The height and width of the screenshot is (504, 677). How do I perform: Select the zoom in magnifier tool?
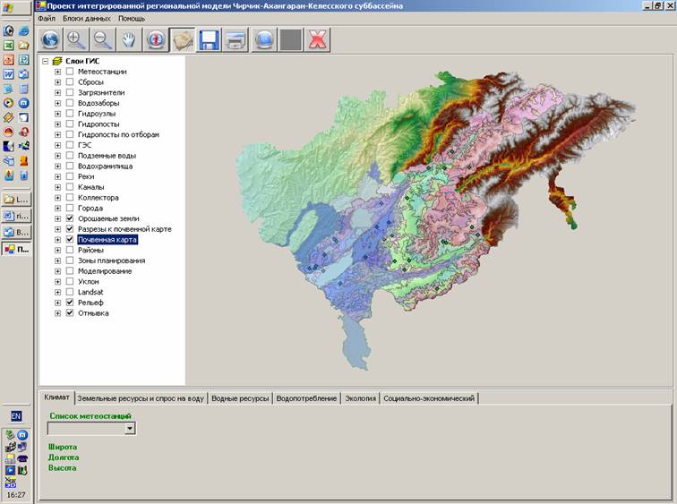click(76, 39)
